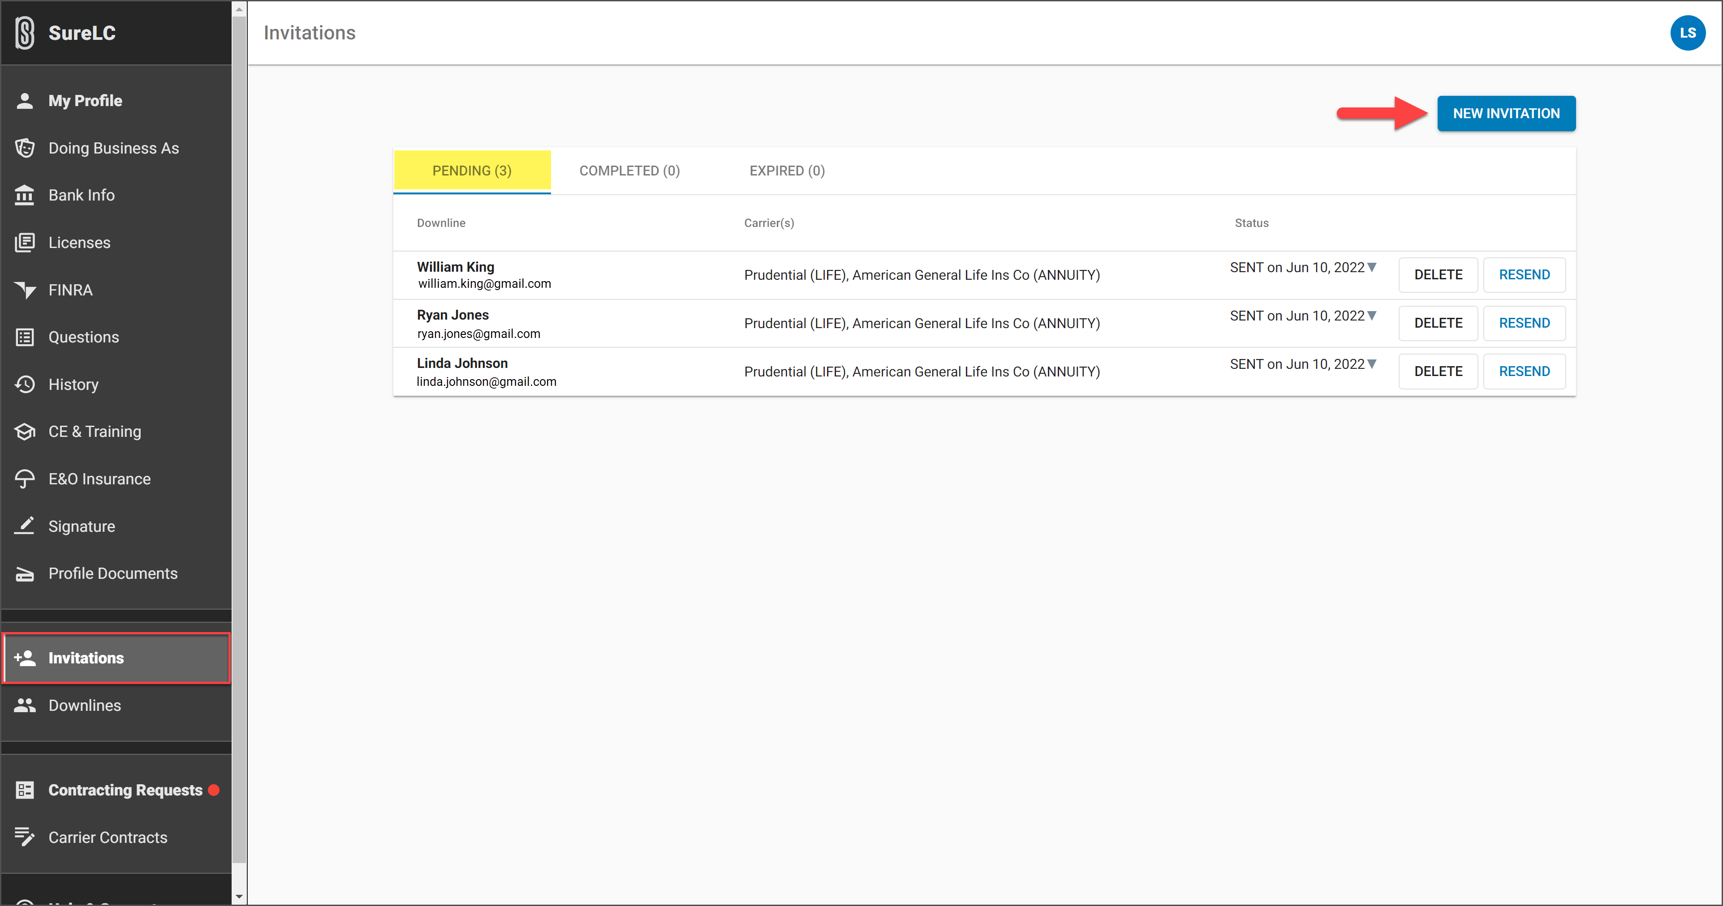1723x906 pixels.
Task: Click the Linda Johnson name
Action: [462, 363]
